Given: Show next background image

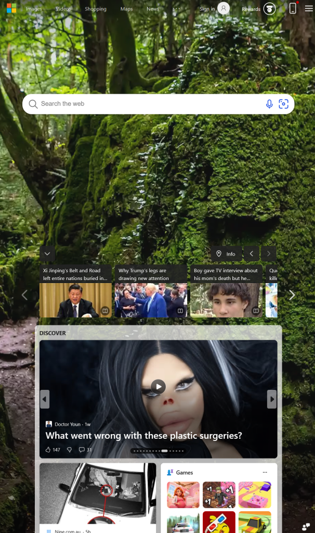Looking at the screenshot, I should coord(269,253).
